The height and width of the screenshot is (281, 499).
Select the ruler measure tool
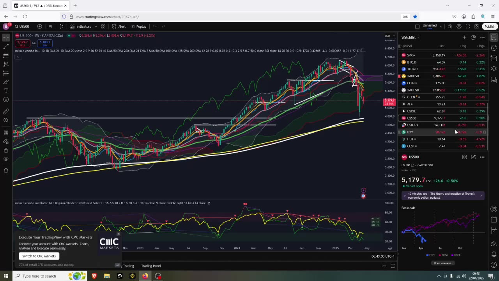click(6, 111)
